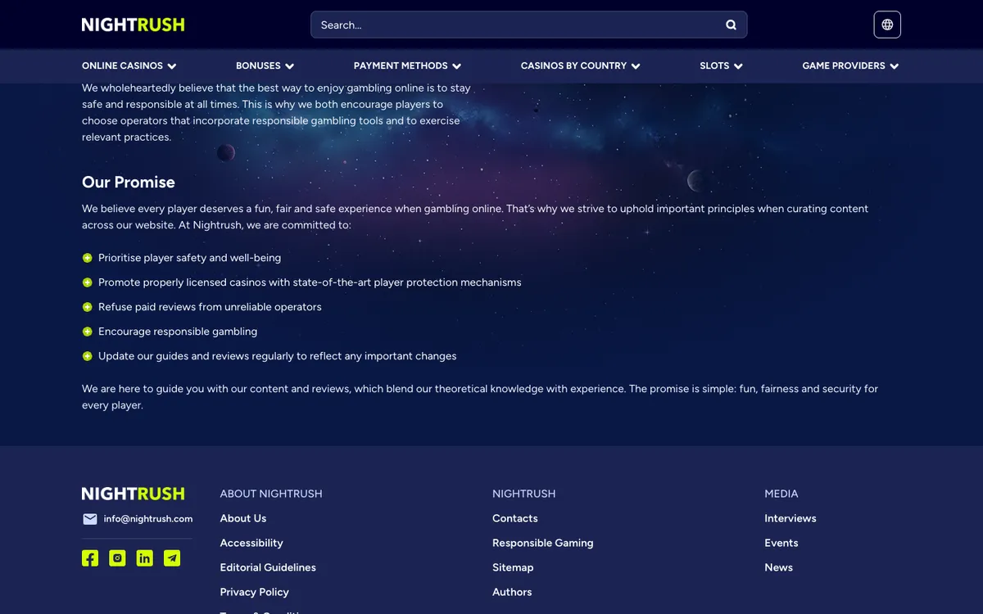This screenshot has height=614, width=983.
Task: Expand the Bonuses chevron
Action: (x=289, y=66)
